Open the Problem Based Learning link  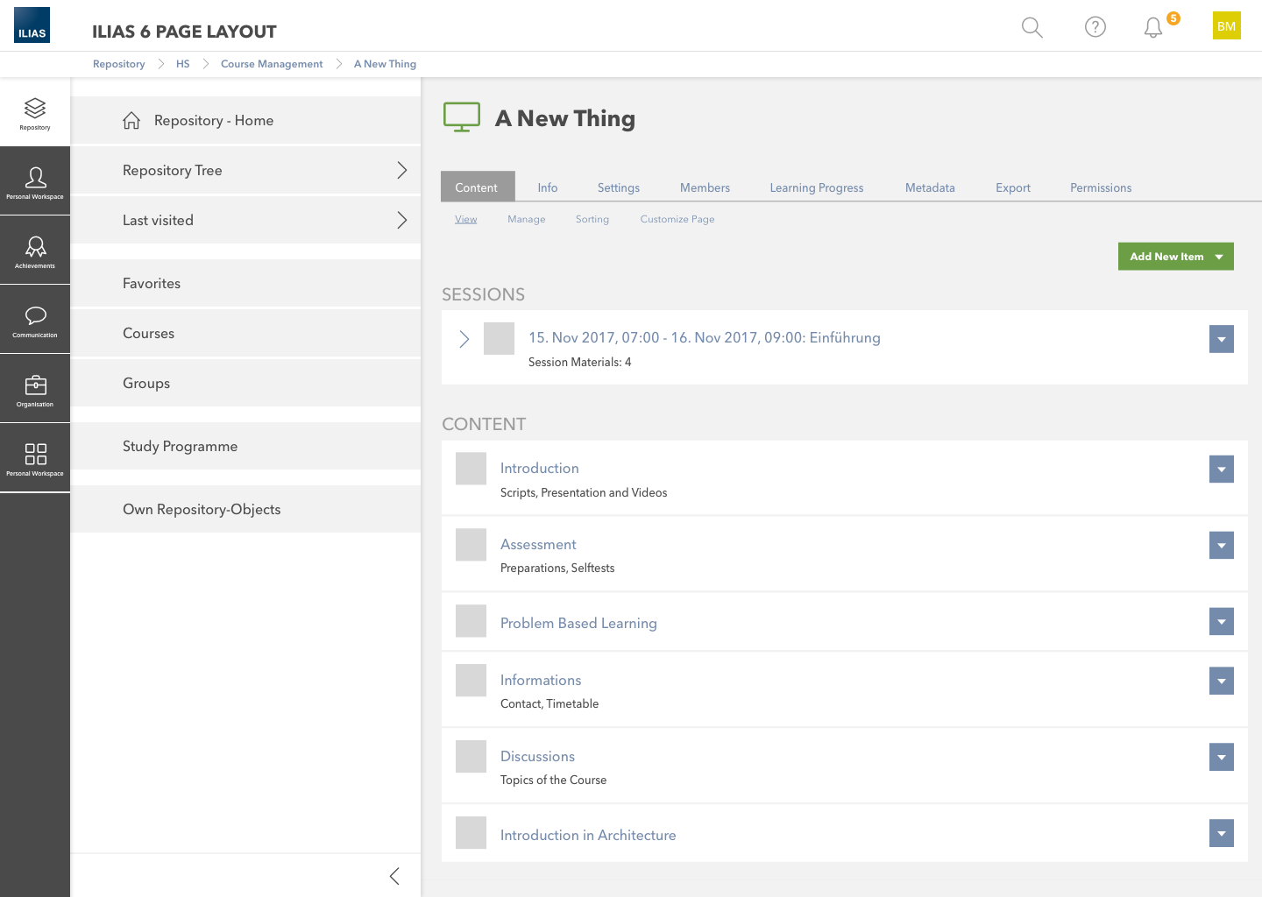click(578, 623)
